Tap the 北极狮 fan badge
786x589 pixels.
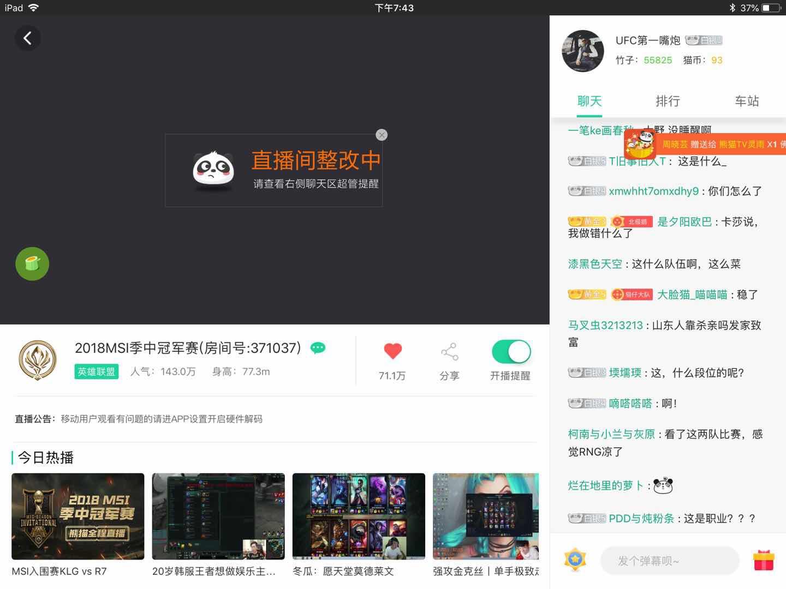[632, 221]
